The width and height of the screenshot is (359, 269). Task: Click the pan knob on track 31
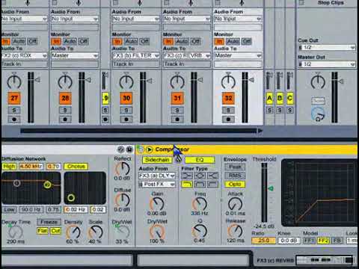(177, 81)
